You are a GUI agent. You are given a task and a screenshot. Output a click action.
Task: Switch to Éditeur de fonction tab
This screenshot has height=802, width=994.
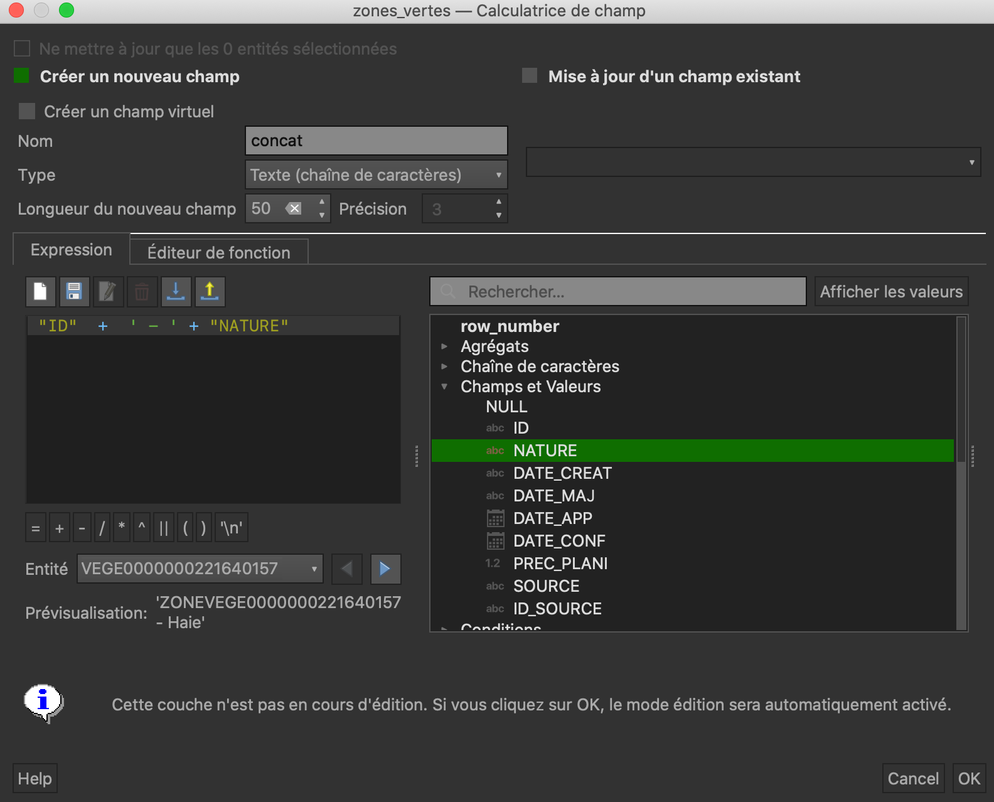click(x=218, y=252)
